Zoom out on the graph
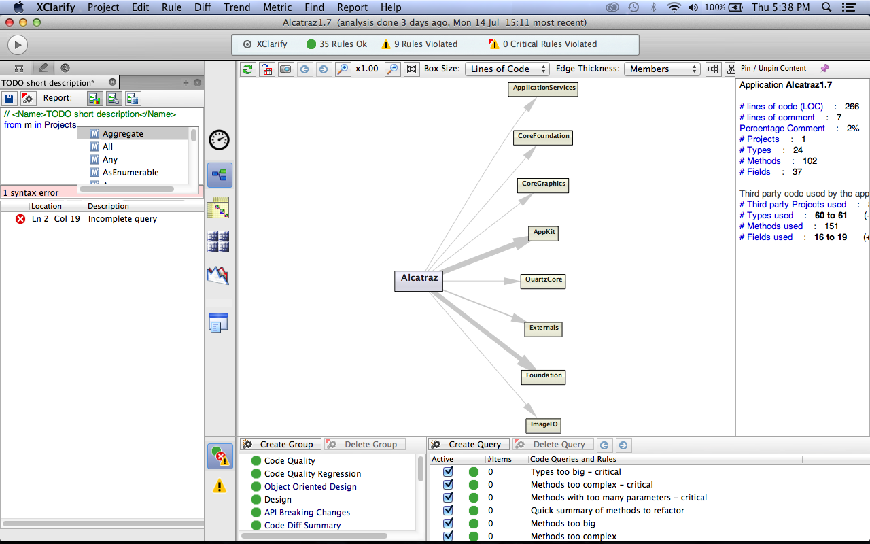 tap(392, 69)
